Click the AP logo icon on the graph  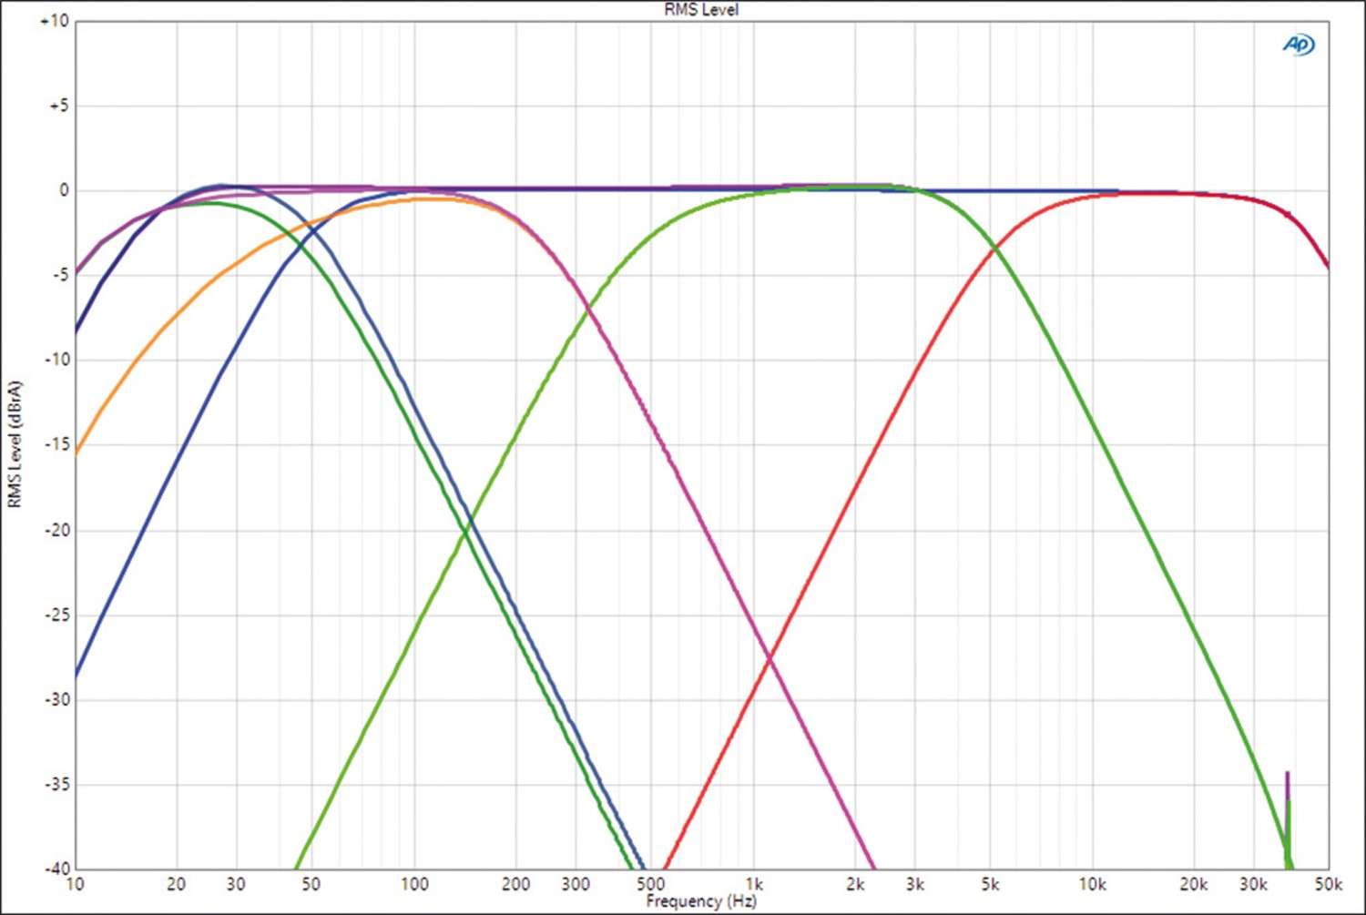pos(1299,44)
